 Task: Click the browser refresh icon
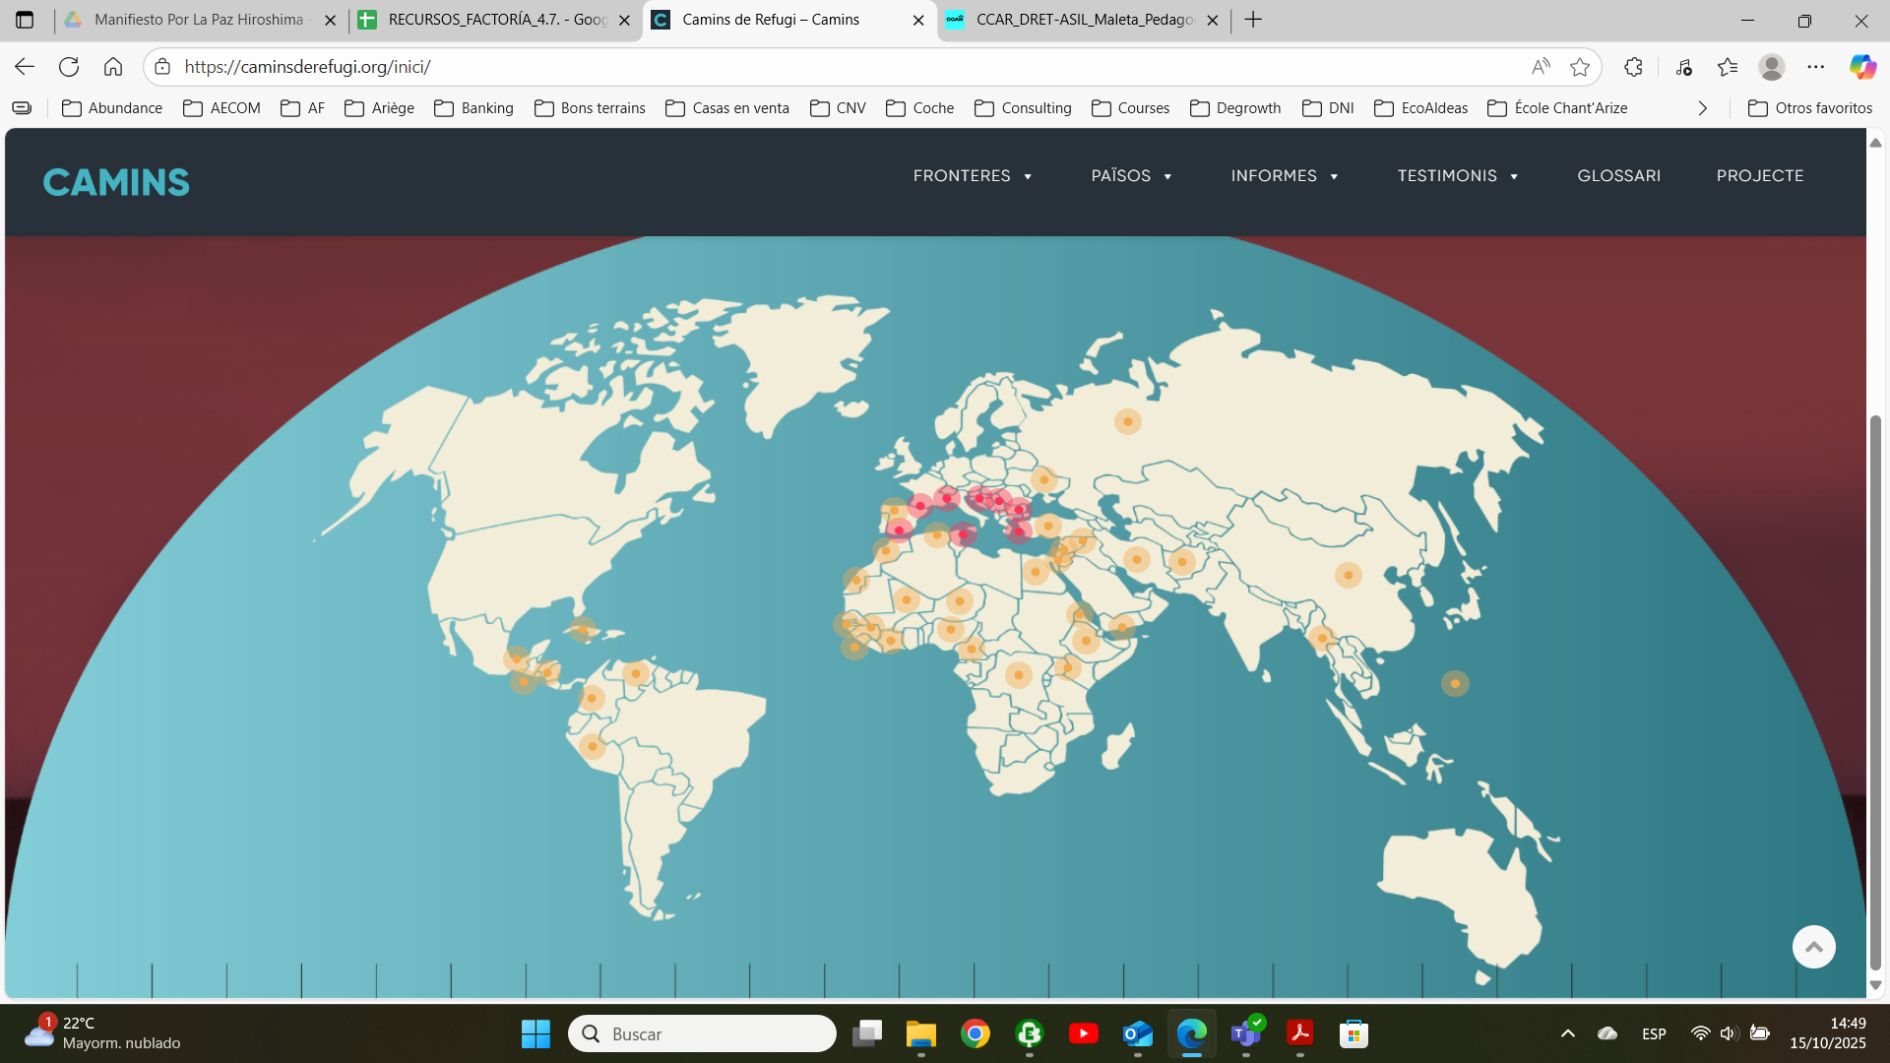(69, 67)
